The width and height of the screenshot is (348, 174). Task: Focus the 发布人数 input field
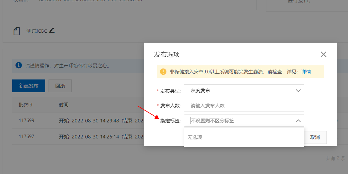pos(244,105)
